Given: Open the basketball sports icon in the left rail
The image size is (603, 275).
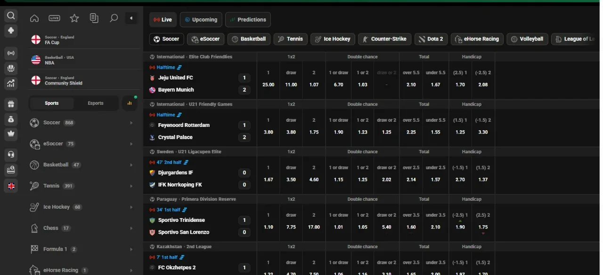Looking at the screenshot, I should tap(11, 68).
